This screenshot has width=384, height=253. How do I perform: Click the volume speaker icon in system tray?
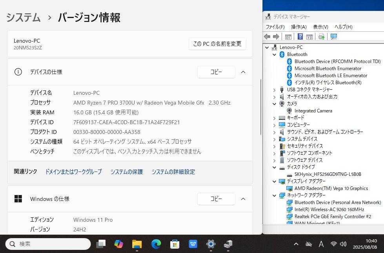point(343,244)
